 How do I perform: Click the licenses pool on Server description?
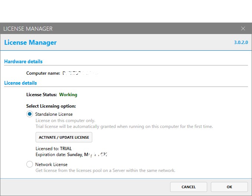[x=105, y=170]
